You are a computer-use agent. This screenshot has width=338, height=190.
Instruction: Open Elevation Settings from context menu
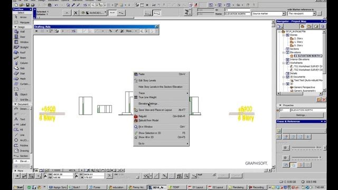click(x=161, y=103)
